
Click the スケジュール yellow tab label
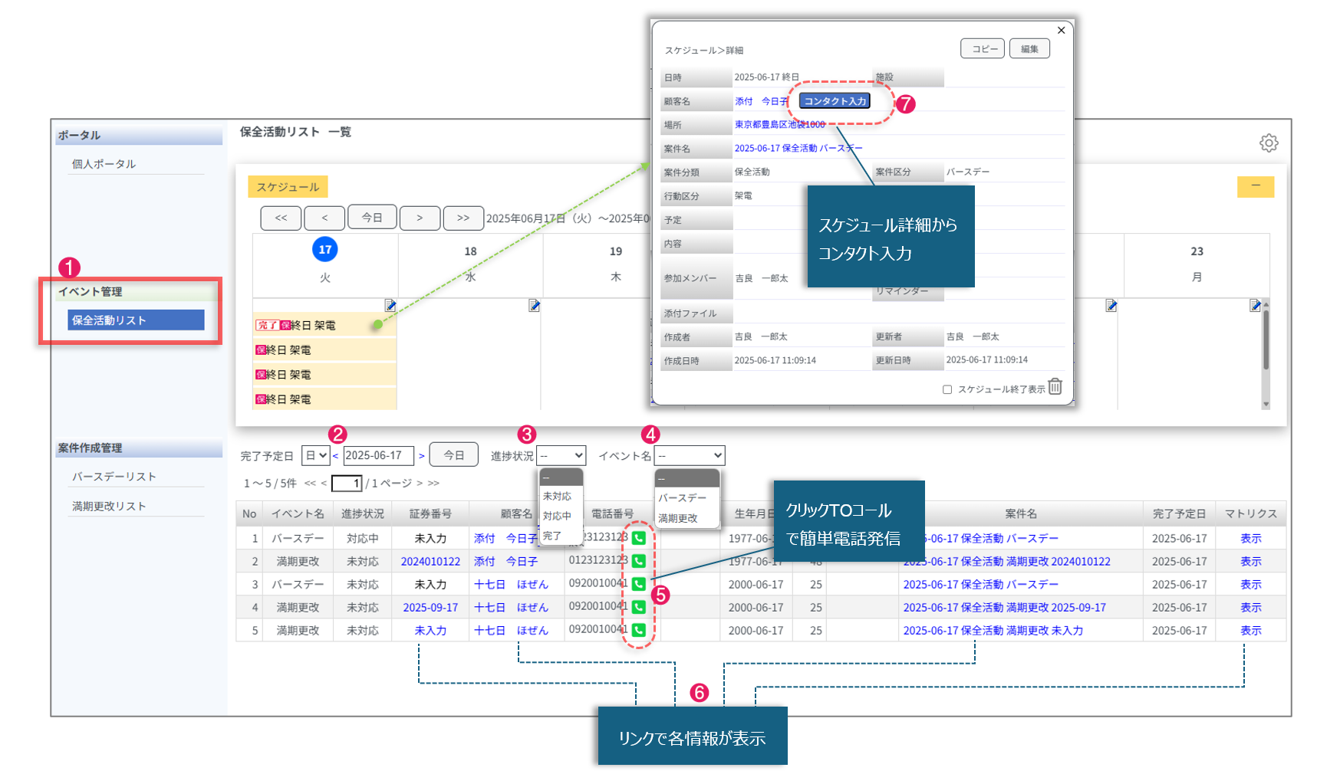pos(288,186)
